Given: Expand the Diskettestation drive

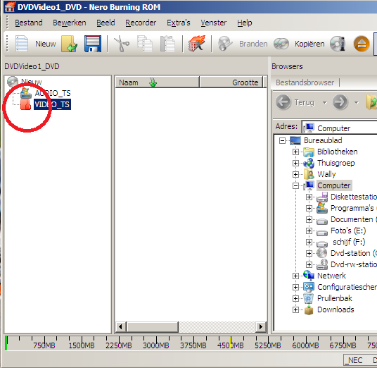Looking at the screenshot, I should (x=309, y=197).
